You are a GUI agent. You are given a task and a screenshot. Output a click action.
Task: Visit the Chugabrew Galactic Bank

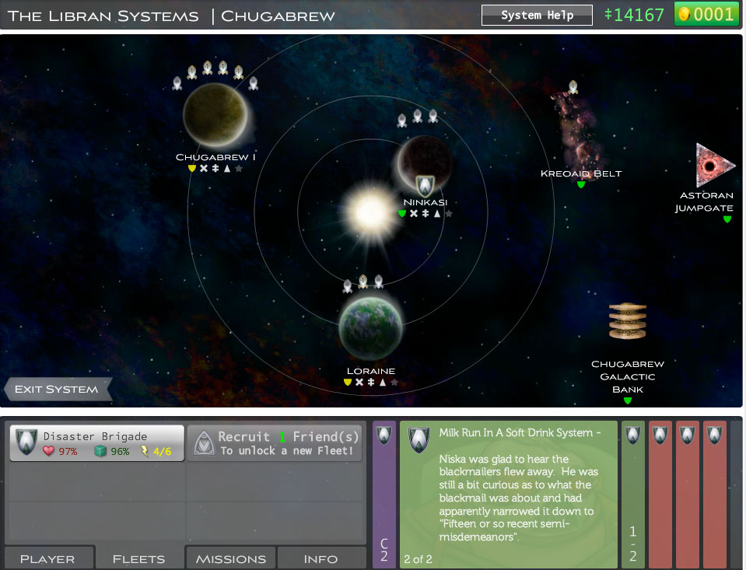click(627, 321)
